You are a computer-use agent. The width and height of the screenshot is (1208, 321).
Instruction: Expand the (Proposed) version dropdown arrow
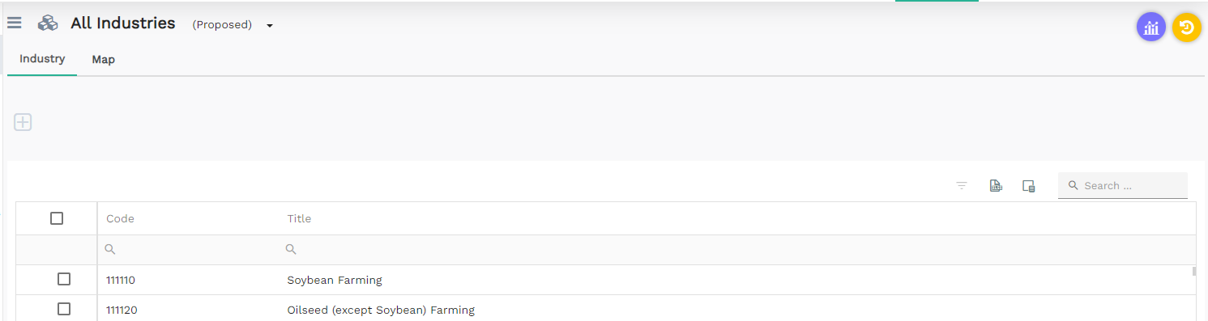[x=270, y=25]
